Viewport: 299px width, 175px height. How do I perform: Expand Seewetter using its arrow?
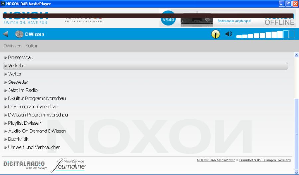[x=6, y=82]
